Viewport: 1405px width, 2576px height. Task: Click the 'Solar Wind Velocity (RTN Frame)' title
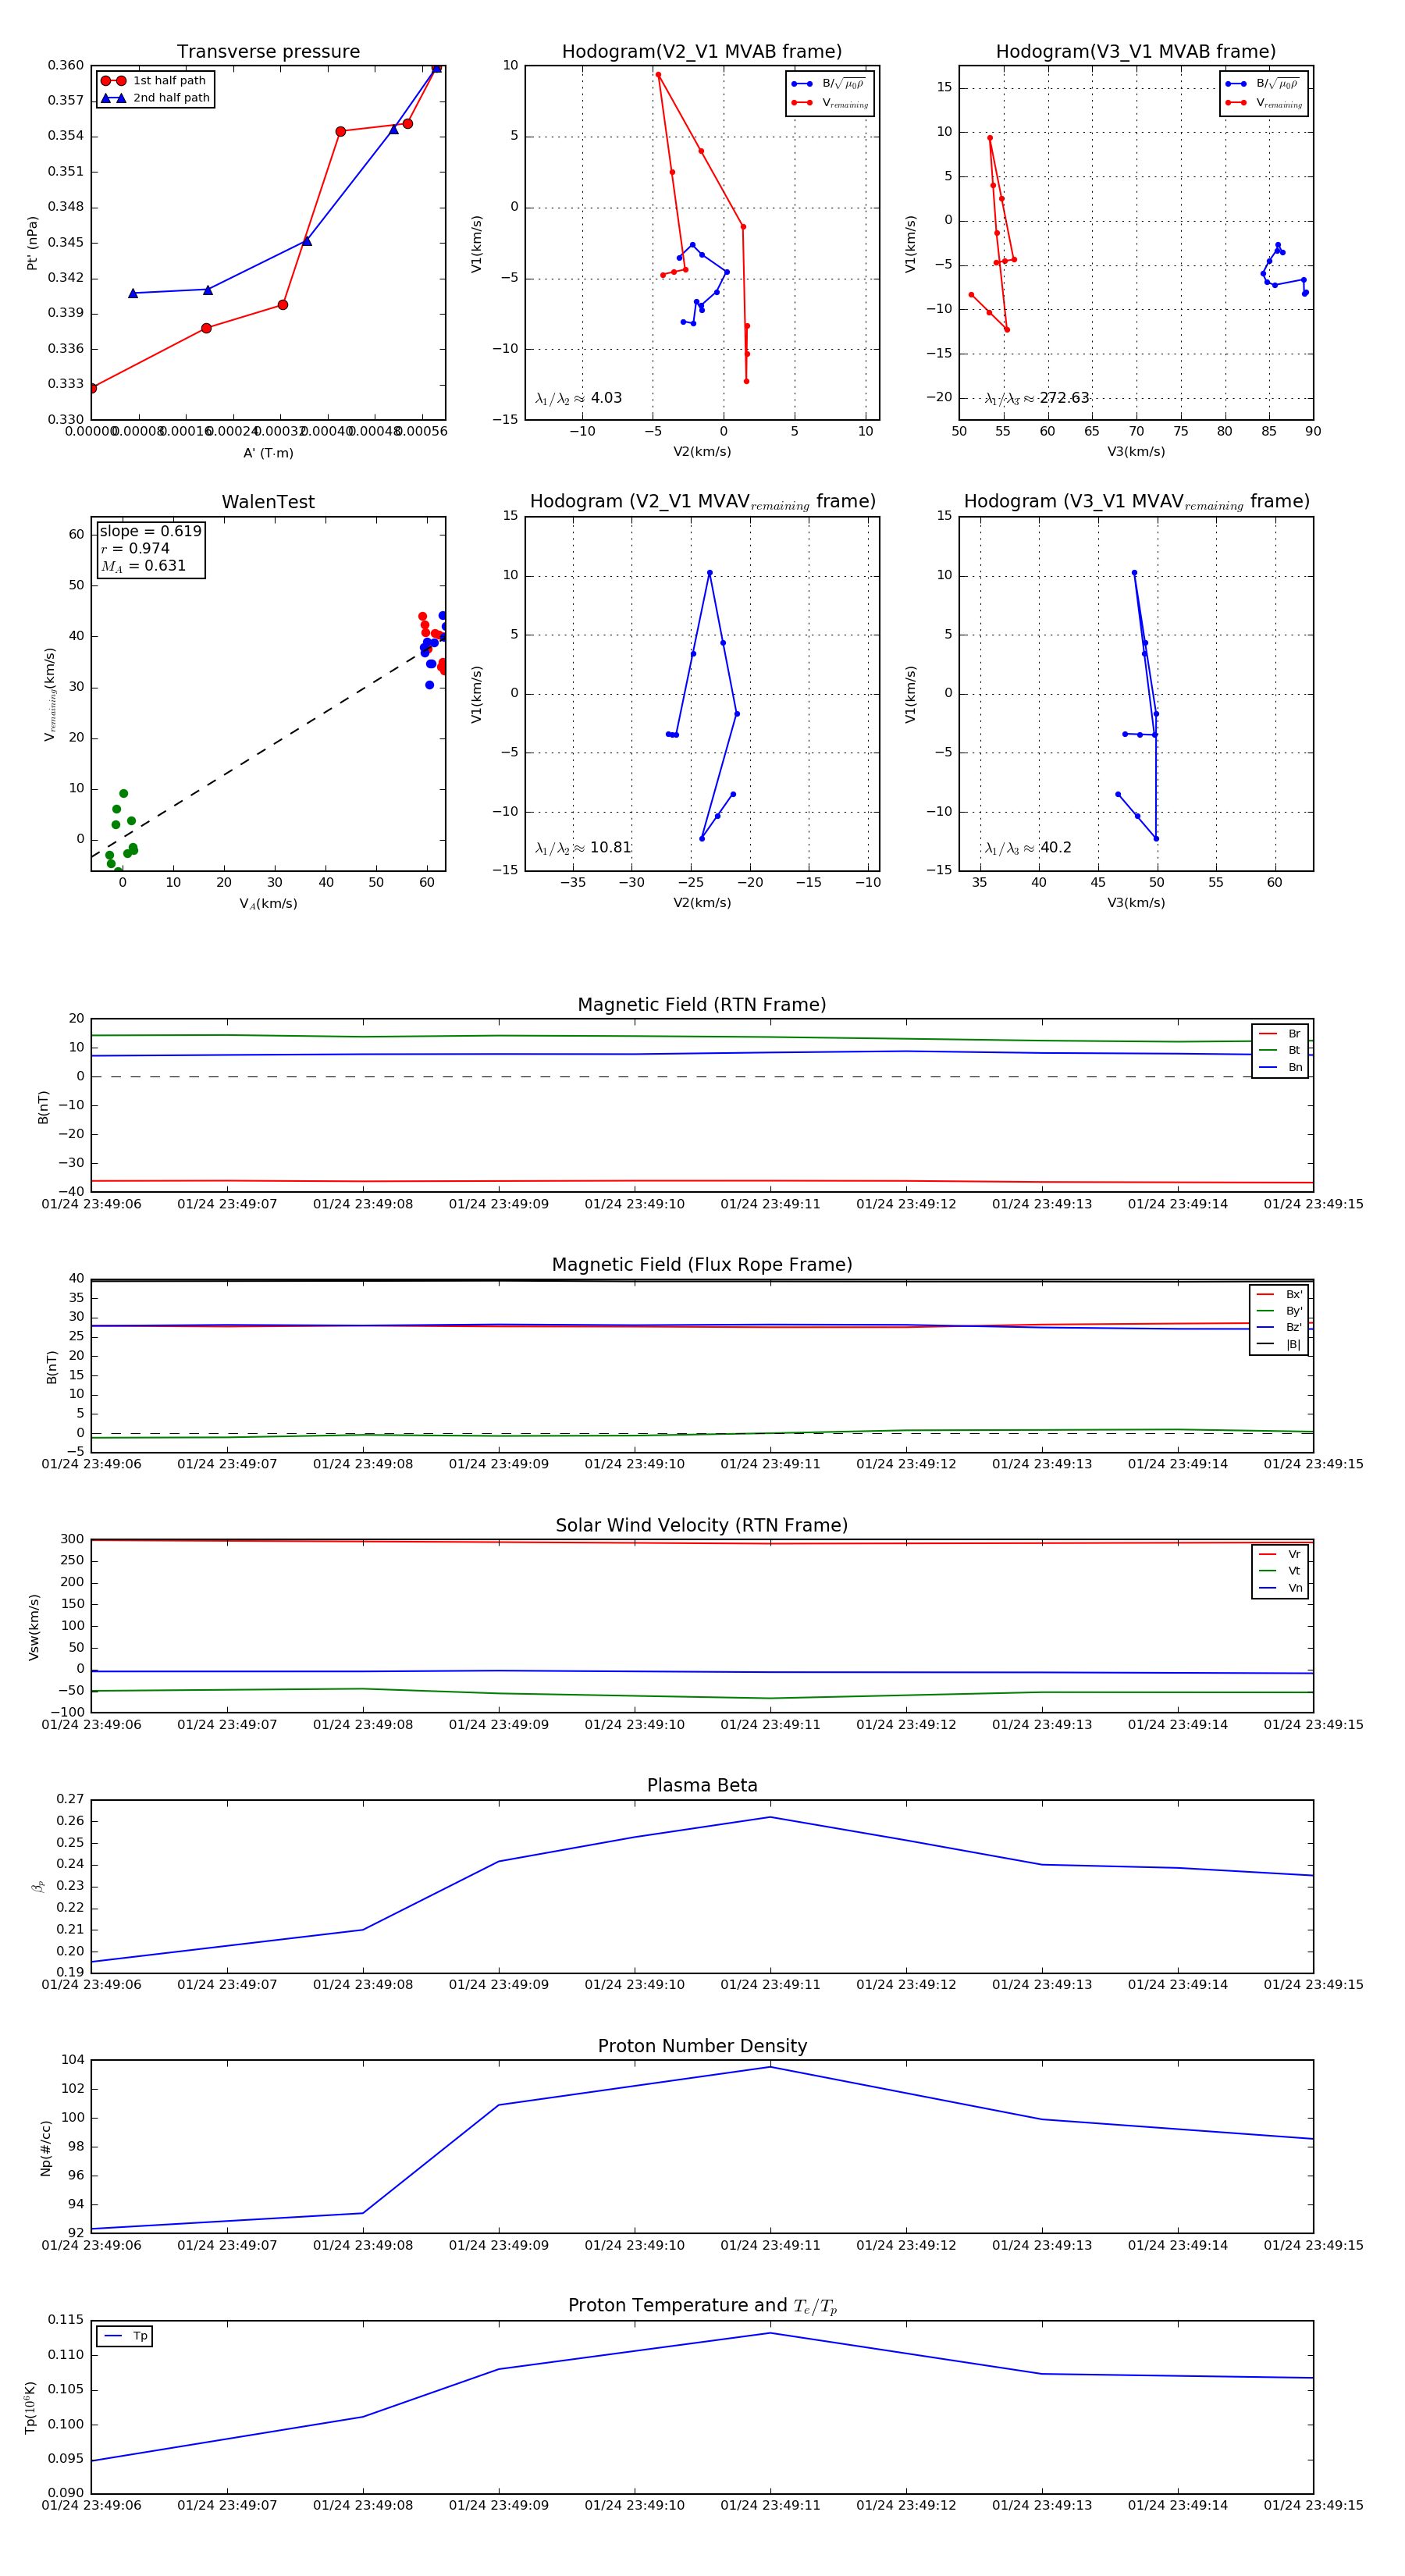tap(702, 1525)
